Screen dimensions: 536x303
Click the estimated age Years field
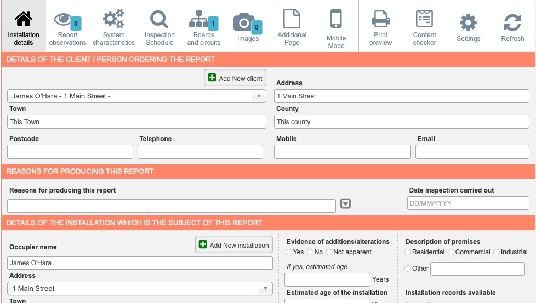[327, 280]
